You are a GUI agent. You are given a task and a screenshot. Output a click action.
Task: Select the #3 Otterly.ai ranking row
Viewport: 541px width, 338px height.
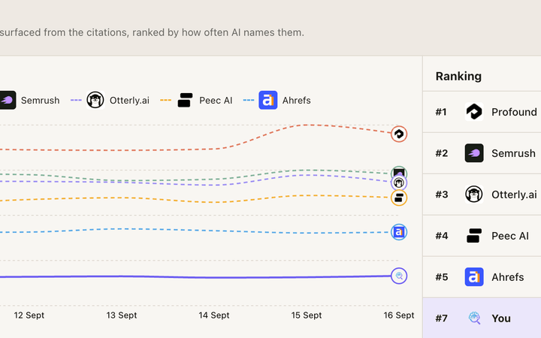tap(482, 195)
